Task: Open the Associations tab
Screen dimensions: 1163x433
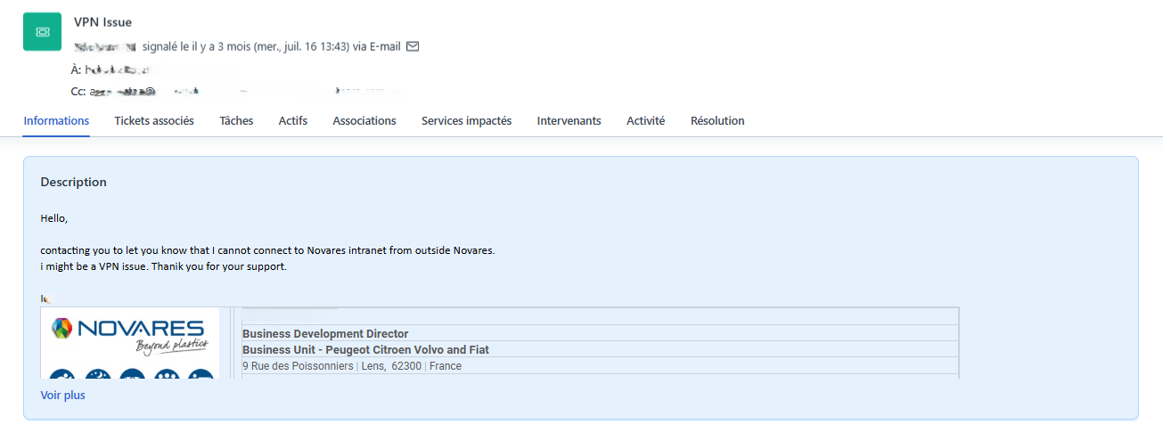Action: click(364, 120)
